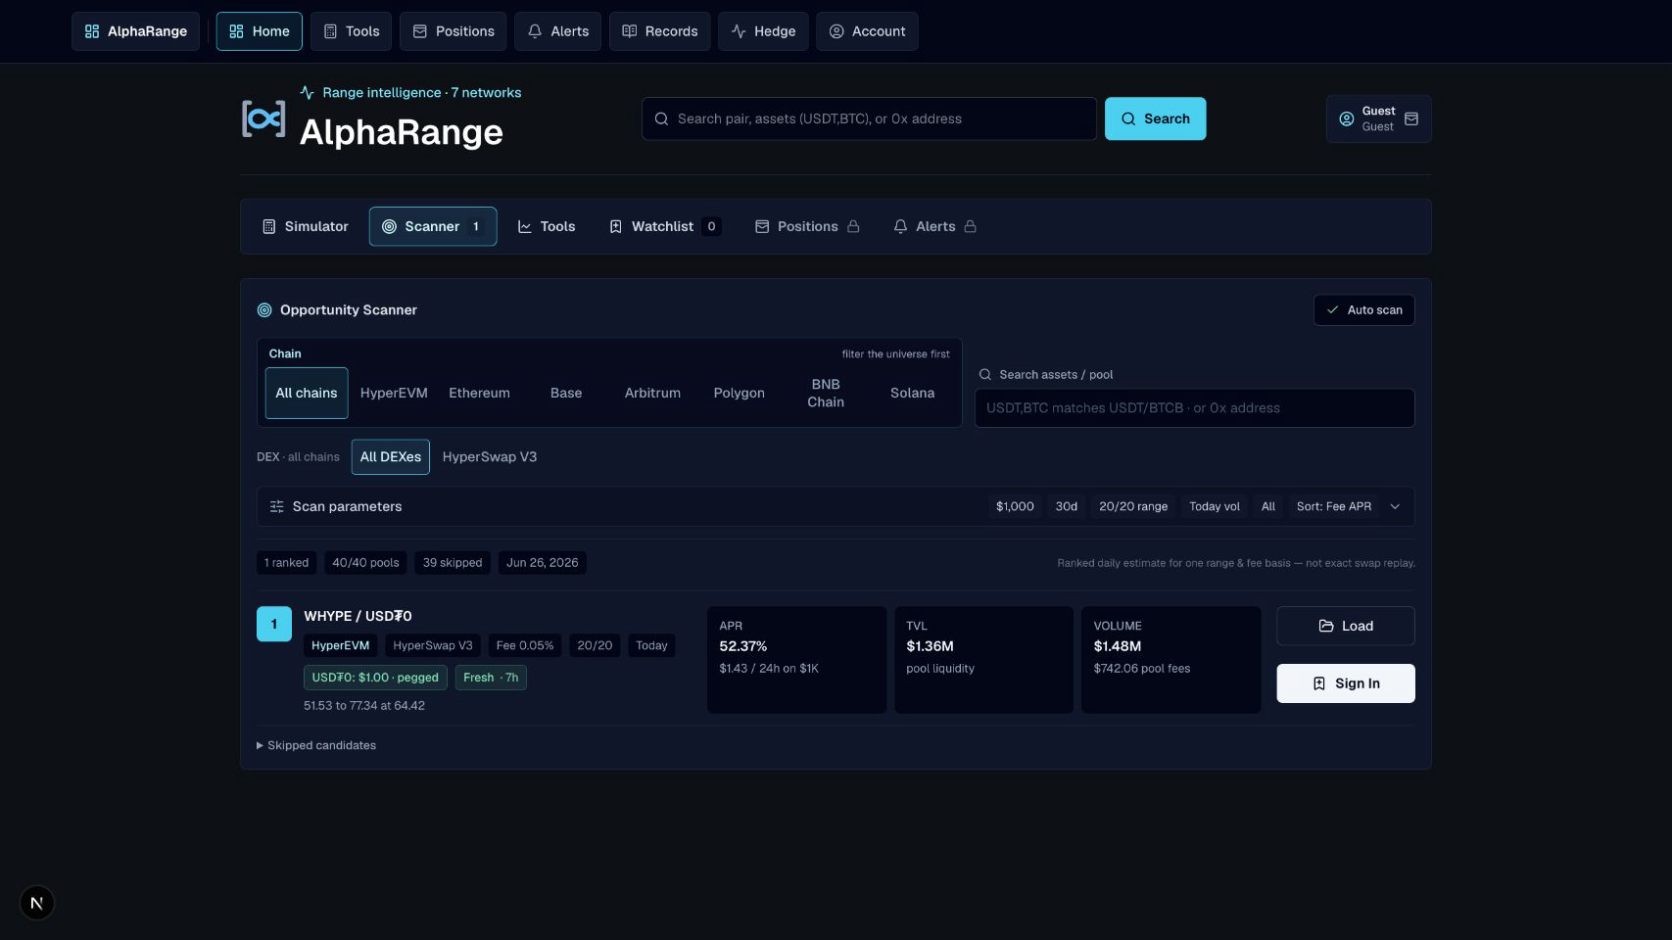Open Tools in the top navigation

click(x=352, y=31)
